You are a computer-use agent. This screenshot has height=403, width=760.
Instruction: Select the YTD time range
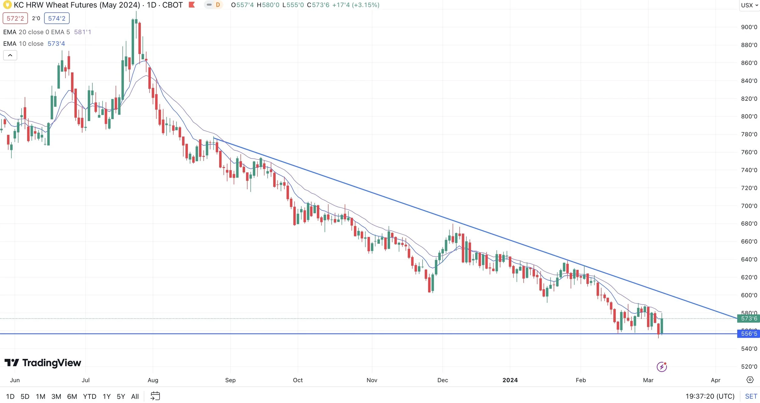90,396
